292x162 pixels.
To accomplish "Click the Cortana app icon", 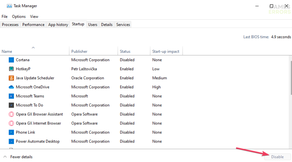I will coord(11,60).
